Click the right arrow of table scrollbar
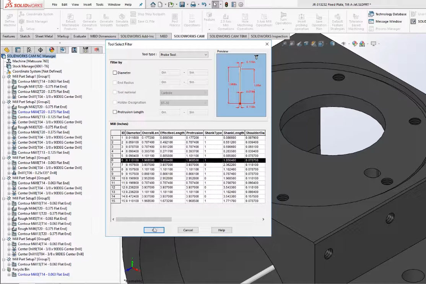 [263, 219]
